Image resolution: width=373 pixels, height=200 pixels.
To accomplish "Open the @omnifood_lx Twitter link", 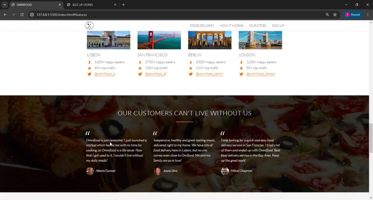I will click(105, 74).
